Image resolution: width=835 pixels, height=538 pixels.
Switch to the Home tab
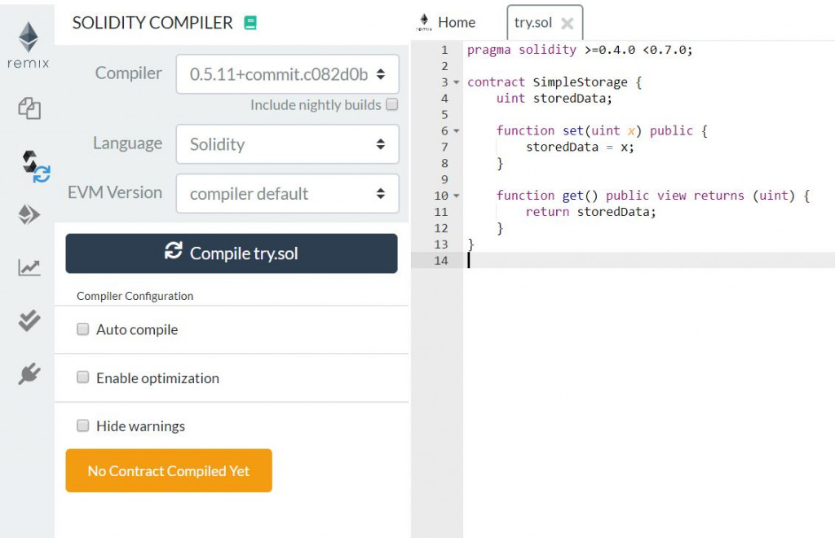tap(446, 22)
